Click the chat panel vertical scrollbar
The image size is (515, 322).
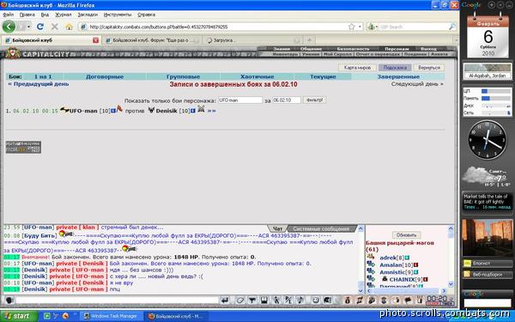(x=360, y=259)
